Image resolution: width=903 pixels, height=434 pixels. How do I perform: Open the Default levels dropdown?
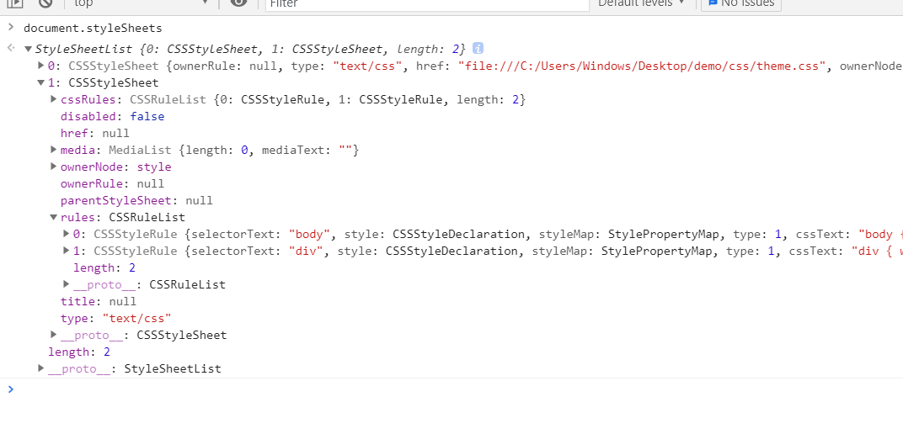tap(641, 3)
